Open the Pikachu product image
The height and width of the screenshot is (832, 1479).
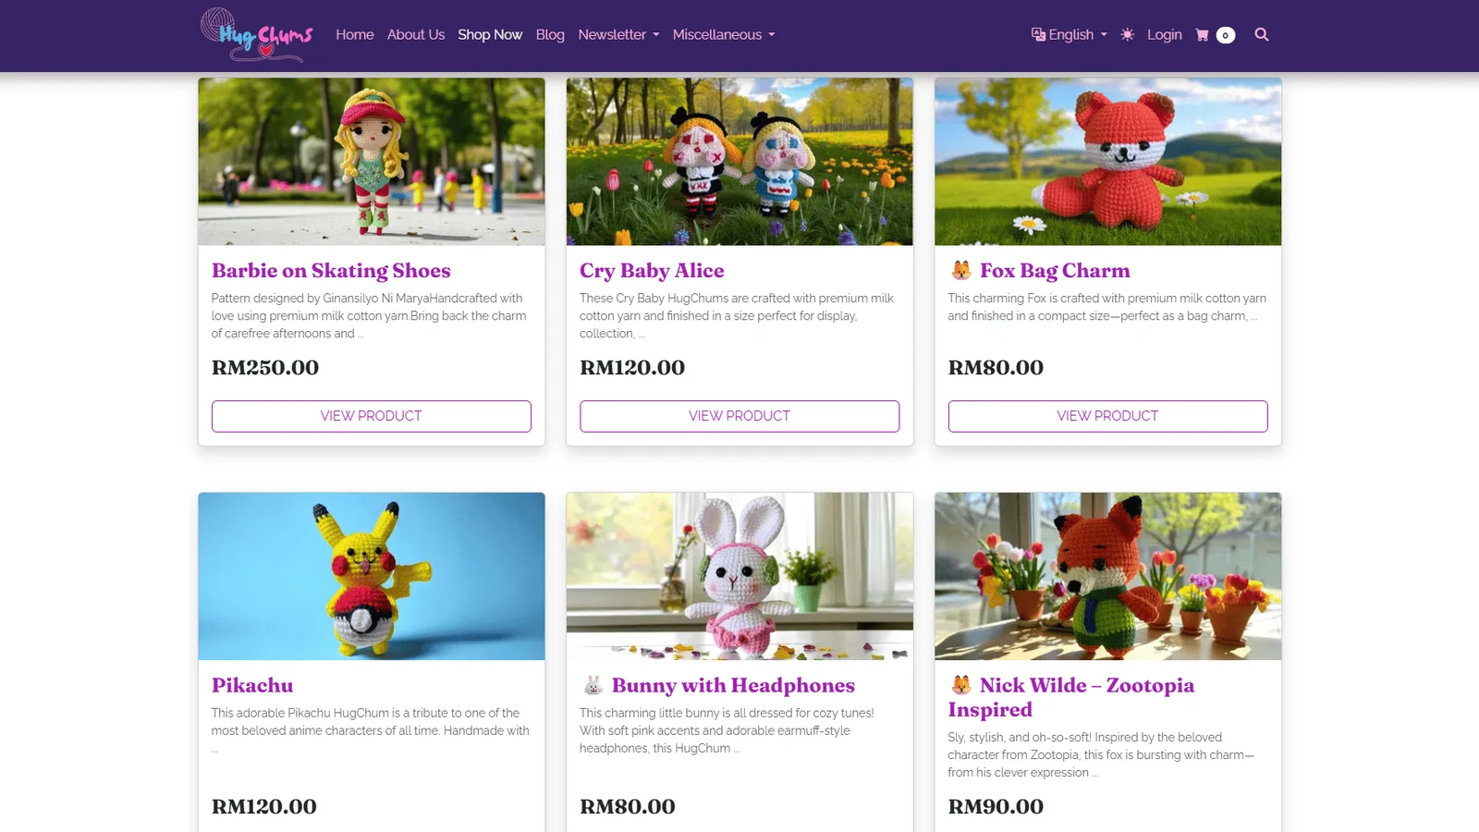pyautogui.click(x=372, y=576)
